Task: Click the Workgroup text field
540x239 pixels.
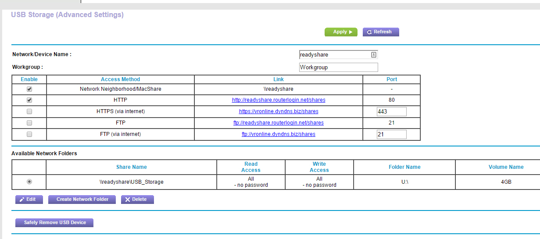Action: (338, 68)
